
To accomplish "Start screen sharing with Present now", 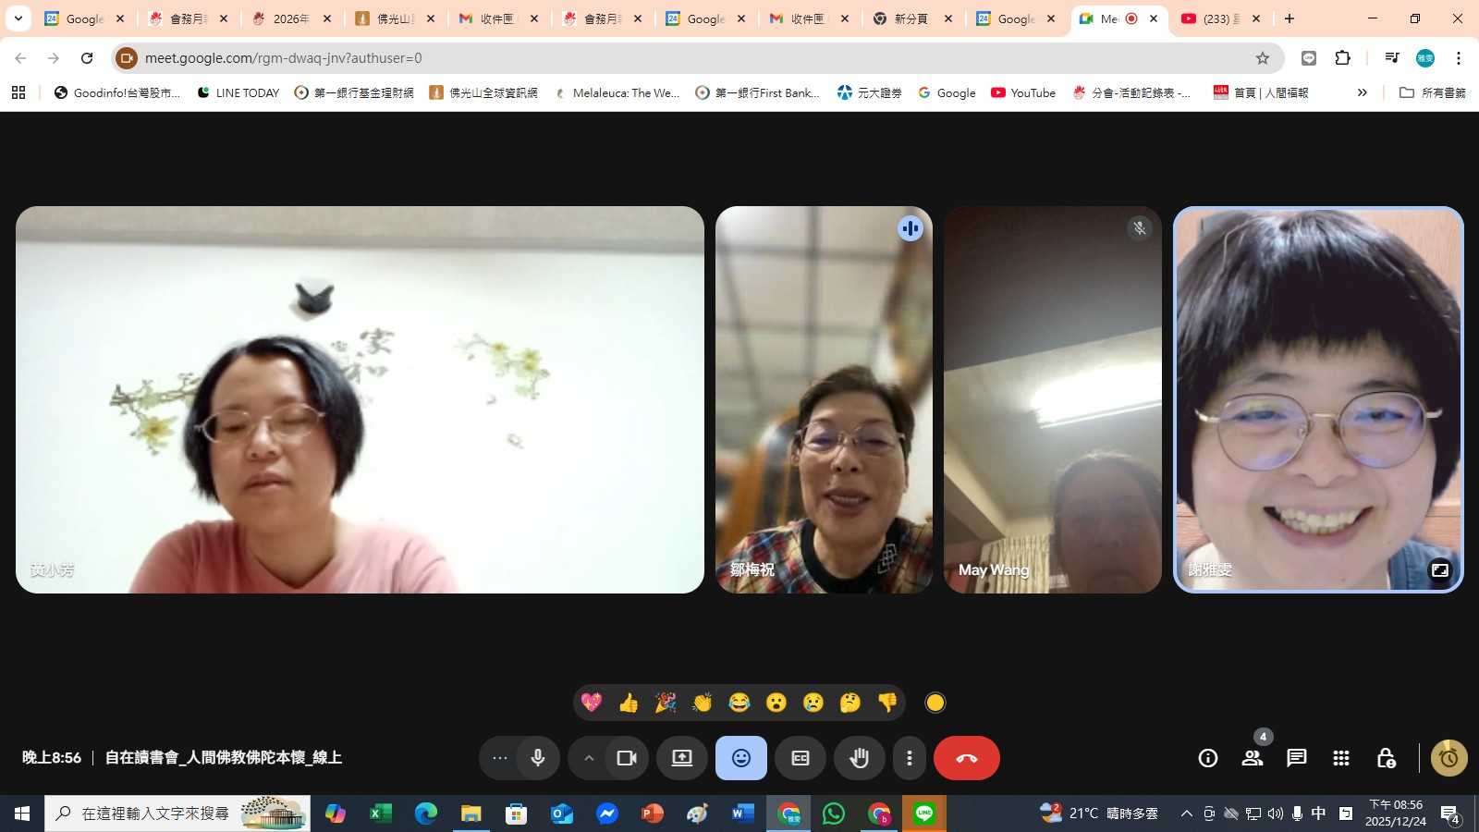I will [682, 758].
